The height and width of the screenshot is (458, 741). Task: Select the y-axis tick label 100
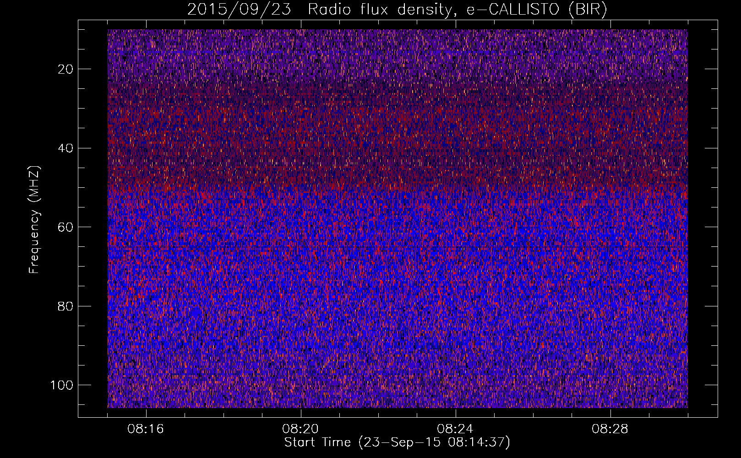click(62, 385)
